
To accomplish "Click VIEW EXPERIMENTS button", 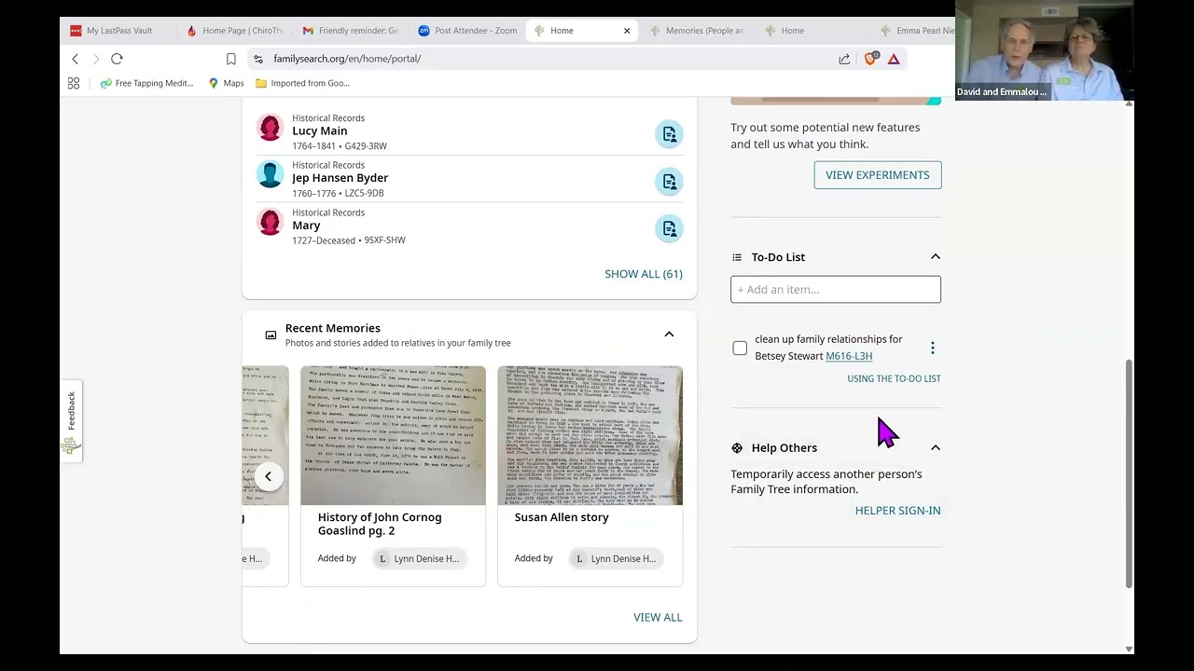I will [x=878, y=175].
